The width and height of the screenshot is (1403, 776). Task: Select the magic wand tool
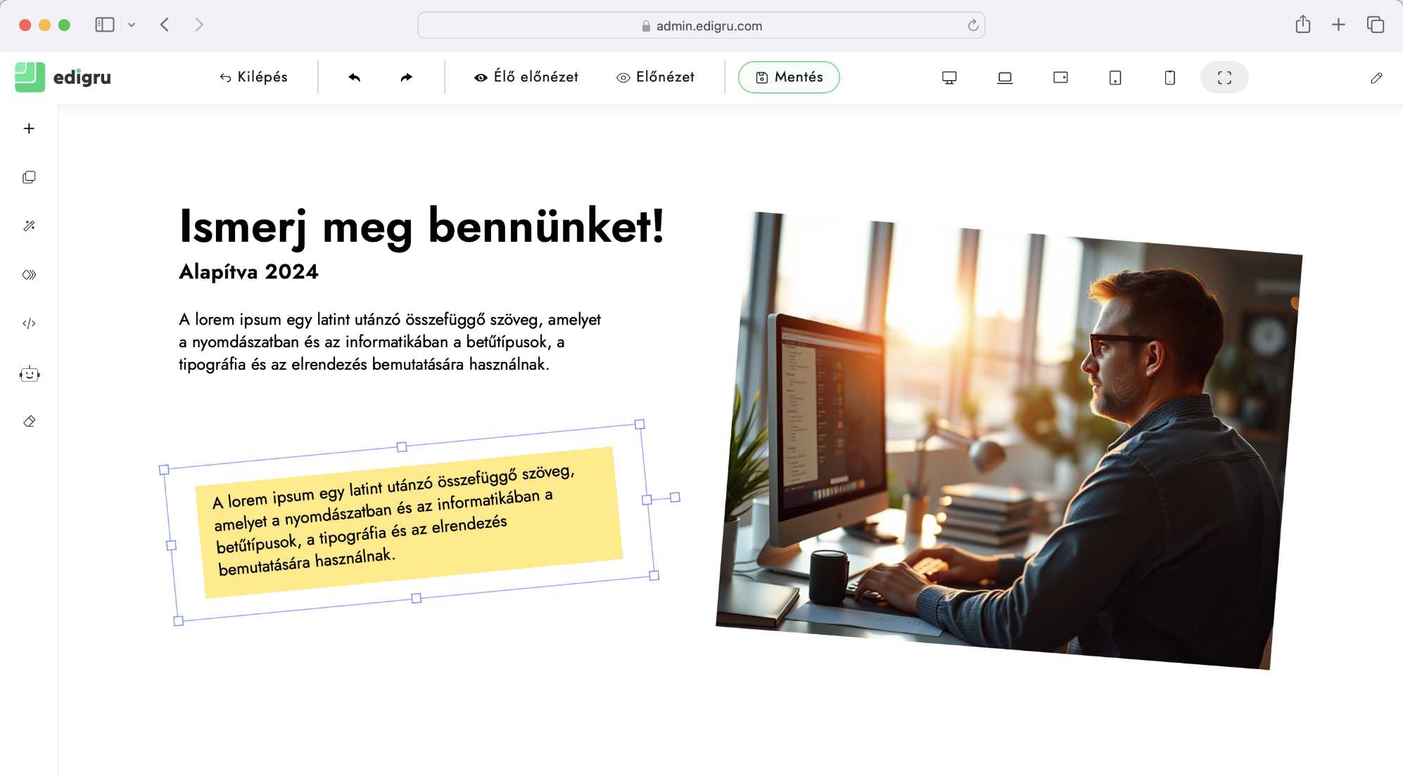(29, 226)
